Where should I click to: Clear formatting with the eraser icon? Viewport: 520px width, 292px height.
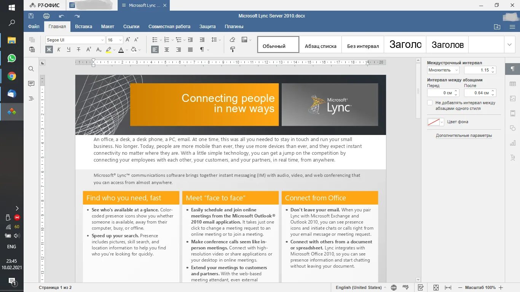click(x=233, y=40)
